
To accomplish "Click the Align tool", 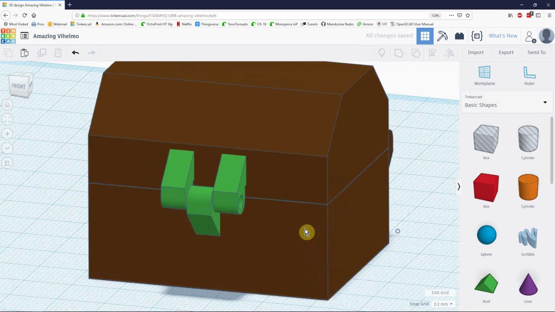I will tap(432, 53).
